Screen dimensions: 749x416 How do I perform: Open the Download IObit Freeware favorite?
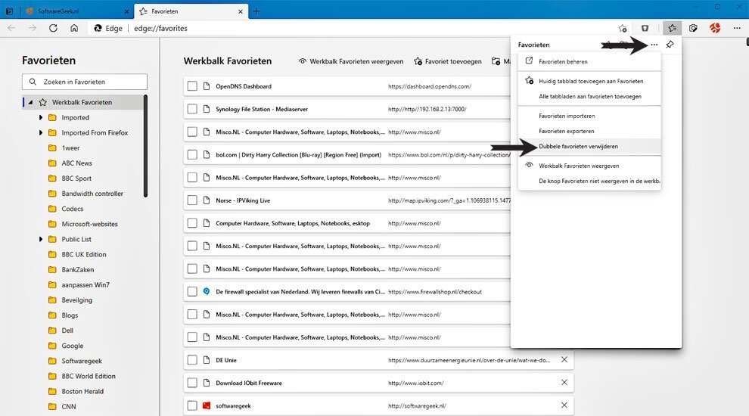(x=249, y=383)
